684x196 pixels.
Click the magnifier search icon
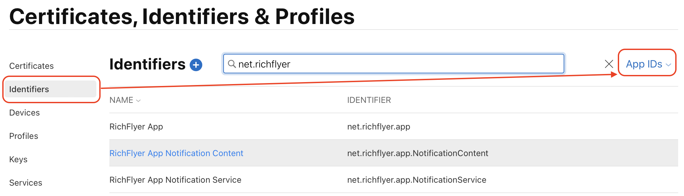coord(232,64)
